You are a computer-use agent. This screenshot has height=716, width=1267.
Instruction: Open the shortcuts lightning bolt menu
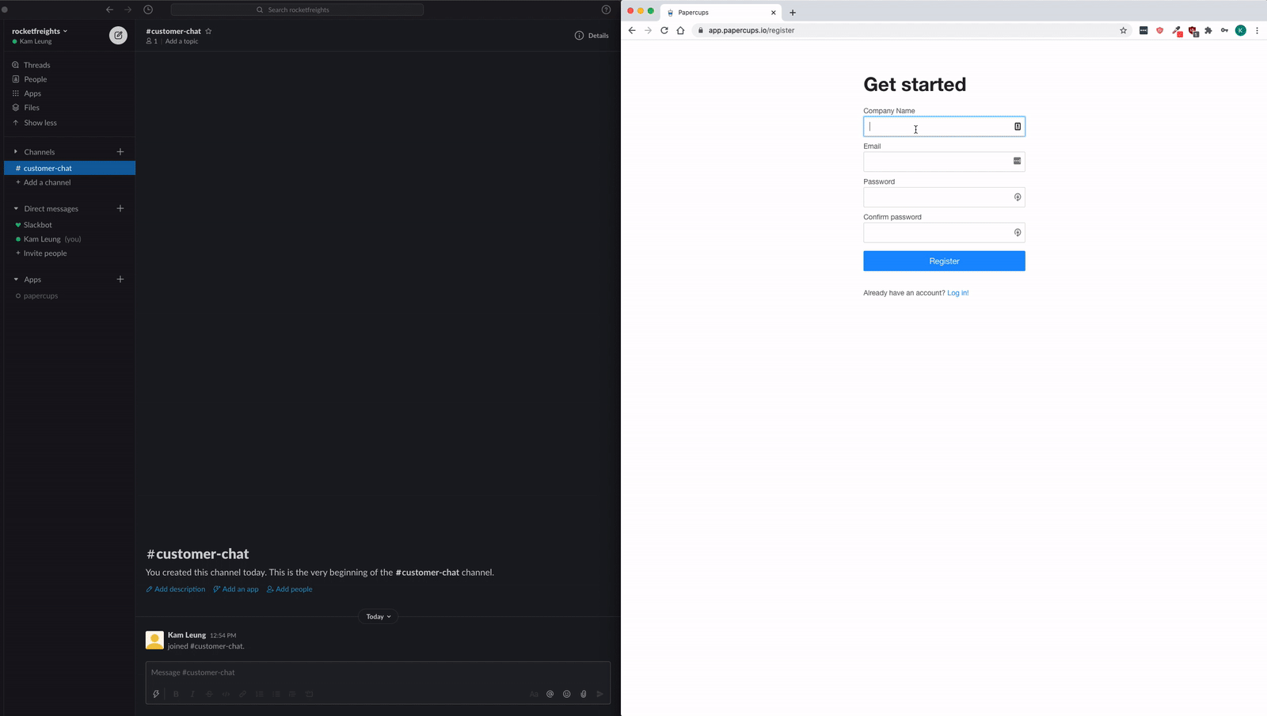point(156,694)
